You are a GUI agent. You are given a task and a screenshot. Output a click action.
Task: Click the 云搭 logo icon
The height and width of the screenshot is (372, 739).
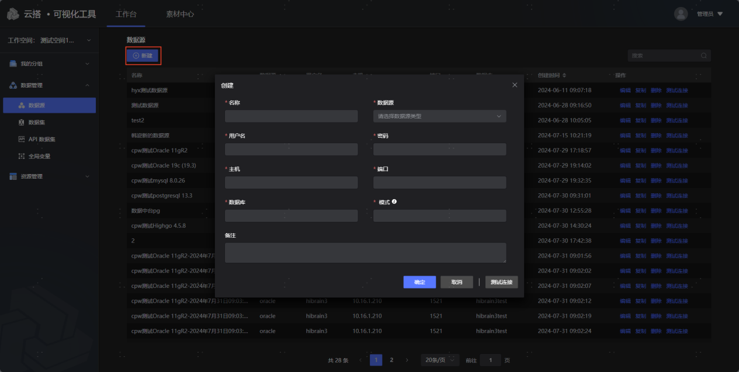[x=13, y=14]
